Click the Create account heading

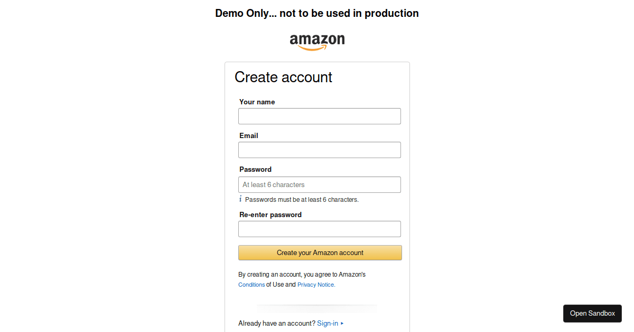coord(283,77)
